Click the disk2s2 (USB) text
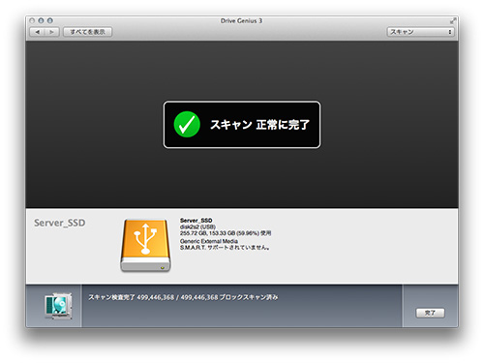The height and width of the screenshot is (363, 484). (197, 227)
